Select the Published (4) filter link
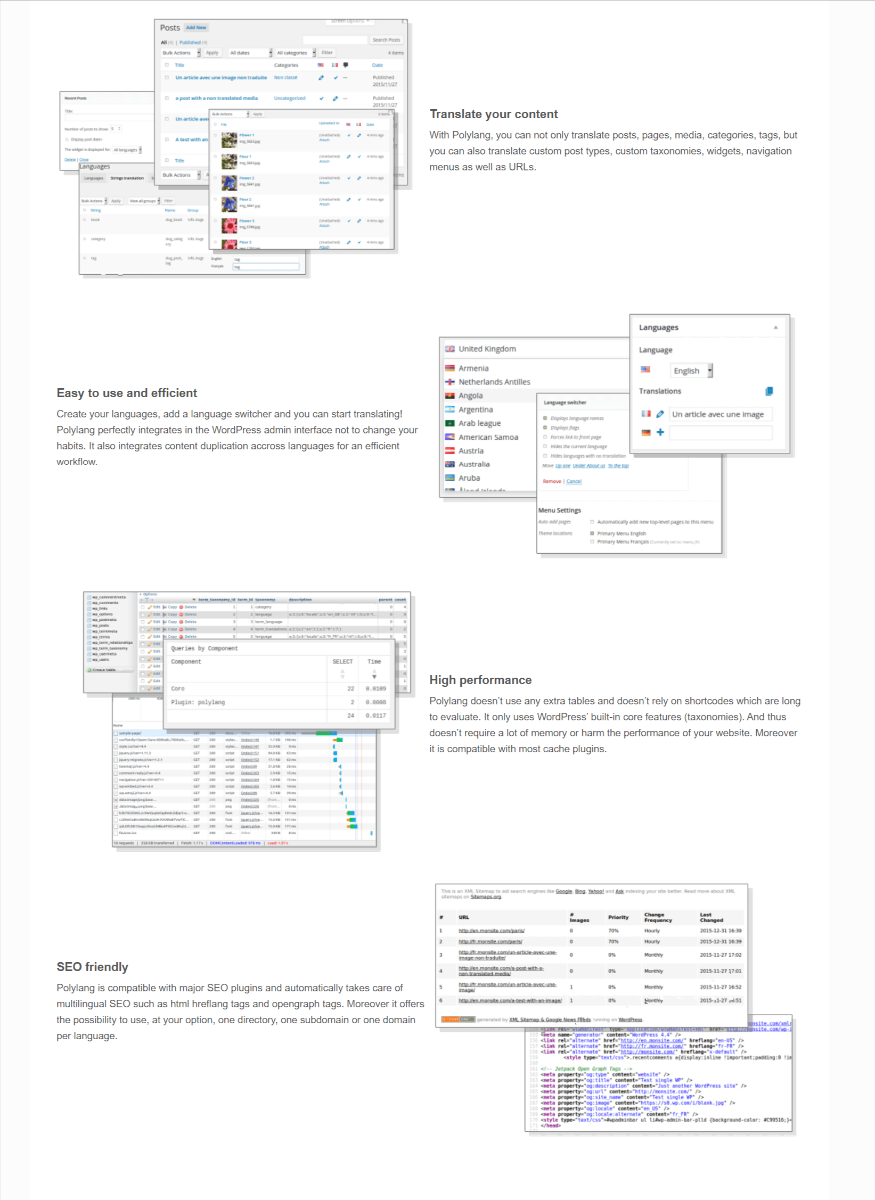The image size is (875, 1200). (193, 43)
